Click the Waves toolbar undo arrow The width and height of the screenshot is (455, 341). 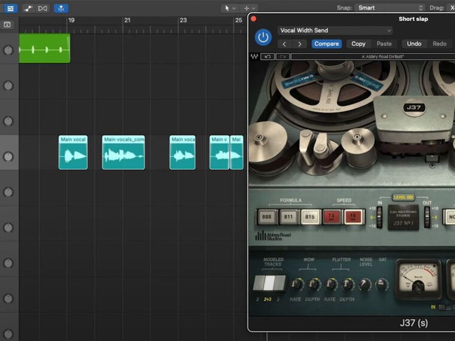(x=268, y=56)
